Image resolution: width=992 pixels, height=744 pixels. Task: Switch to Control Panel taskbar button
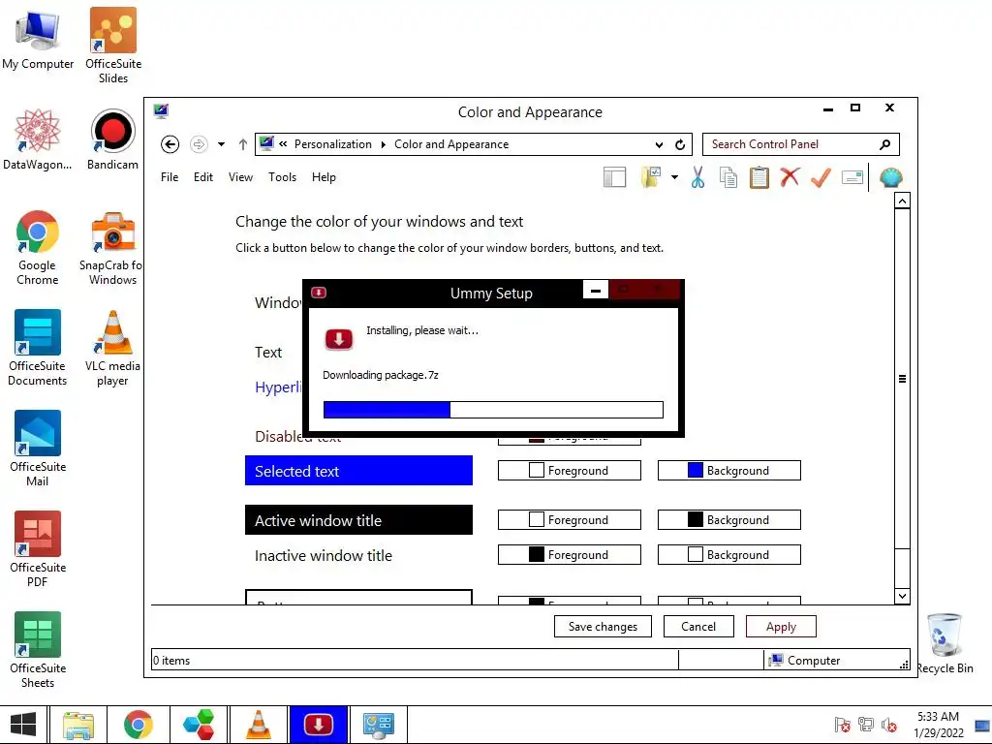[379, 725]
